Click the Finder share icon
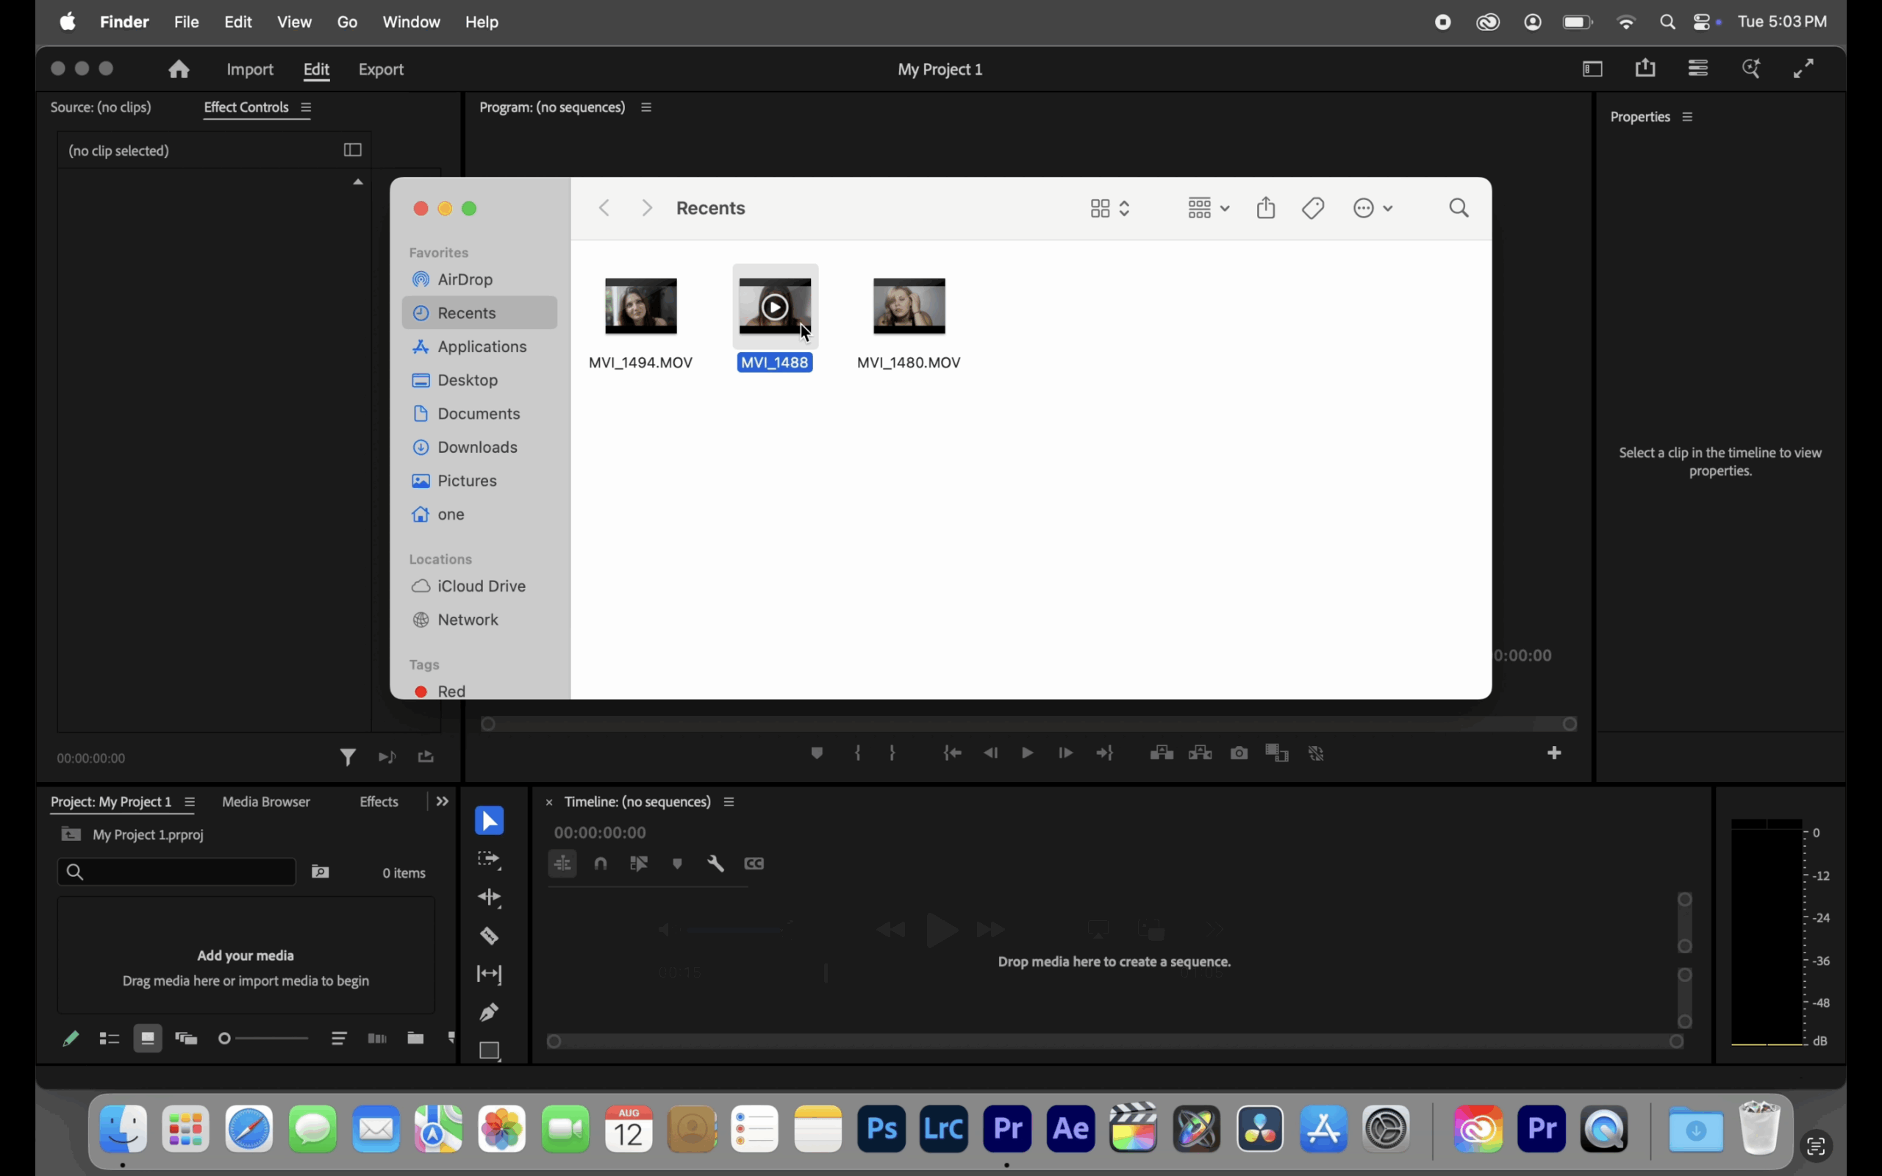 point(1266,209)
